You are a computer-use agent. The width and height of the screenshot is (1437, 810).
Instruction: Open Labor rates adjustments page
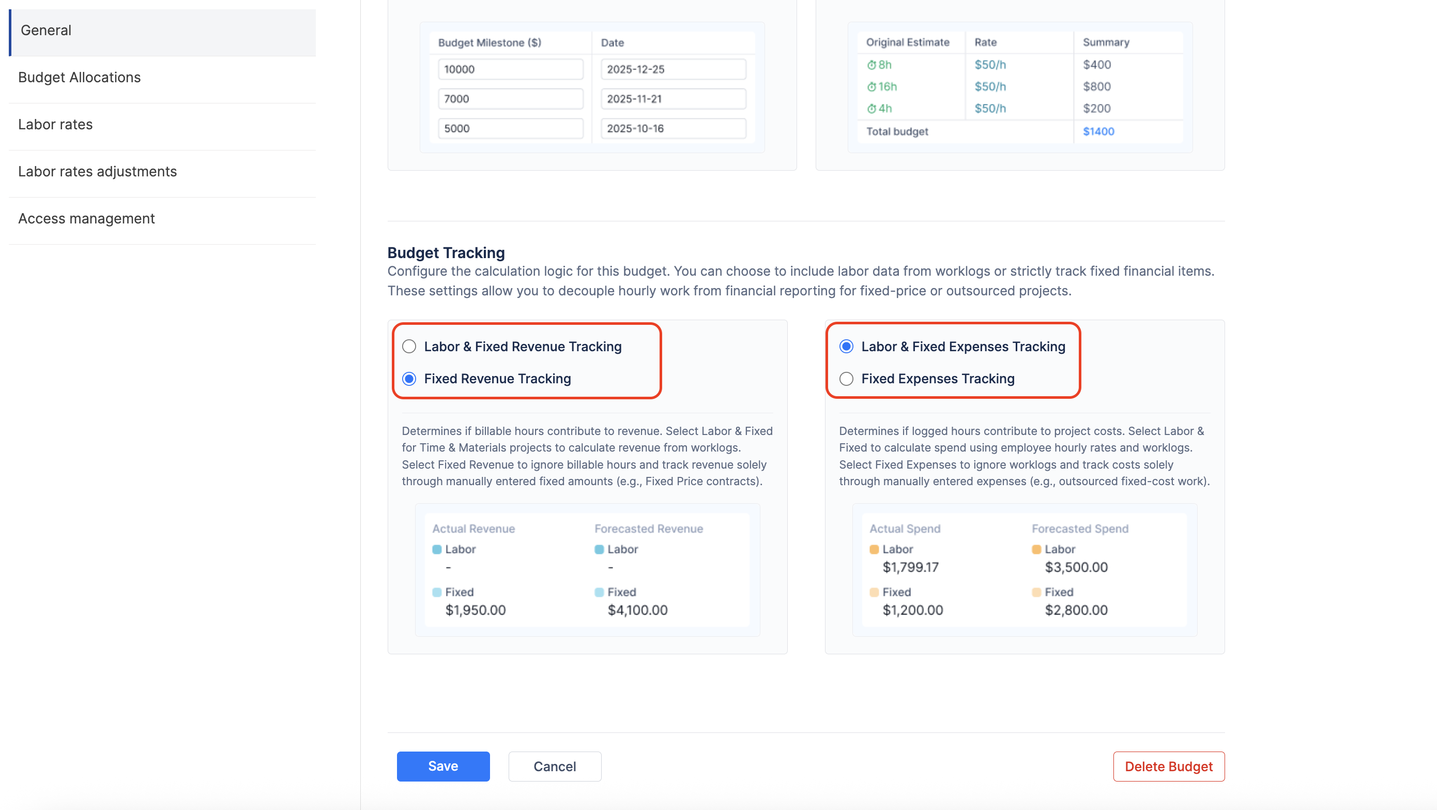pos(97,171)
